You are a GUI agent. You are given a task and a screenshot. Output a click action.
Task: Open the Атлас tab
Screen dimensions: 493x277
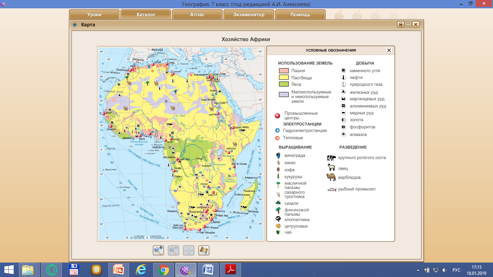click(x=197, y=15)
